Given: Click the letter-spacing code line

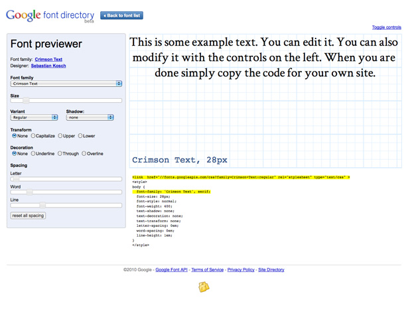Looking at the screenshot, I should [157, 225].
